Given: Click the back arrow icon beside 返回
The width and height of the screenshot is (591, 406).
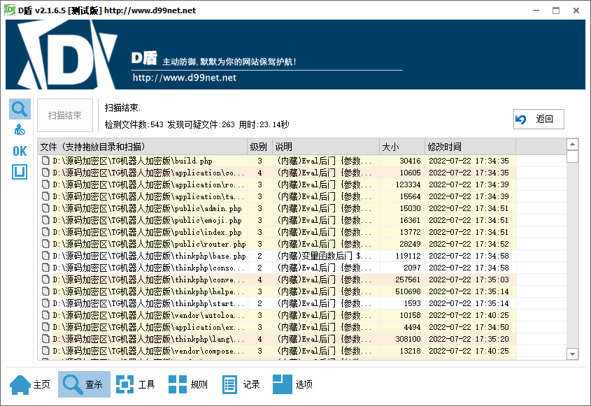Looking at the screenshot, I should coord(521,119).
